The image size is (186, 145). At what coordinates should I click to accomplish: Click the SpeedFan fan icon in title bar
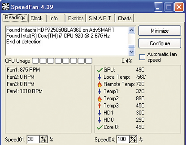(6, 7)
